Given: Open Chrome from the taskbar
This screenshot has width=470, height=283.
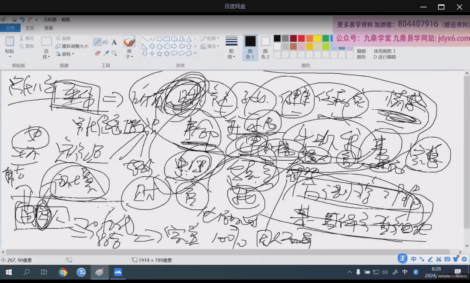Looking at the screenshot, I should [63, 273].
